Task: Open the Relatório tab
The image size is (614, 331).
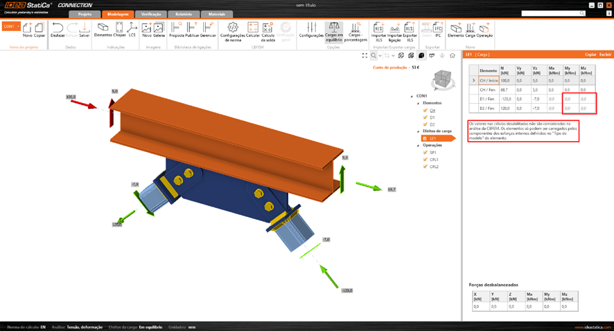Action: point(184,14)
